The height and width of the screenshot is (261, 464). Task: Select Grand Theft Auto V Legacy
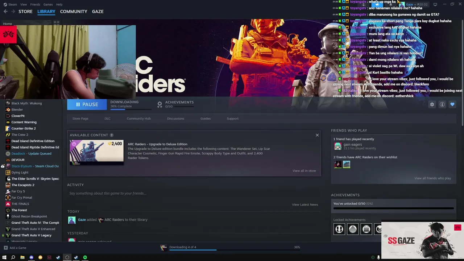click(x=31, y=235)
